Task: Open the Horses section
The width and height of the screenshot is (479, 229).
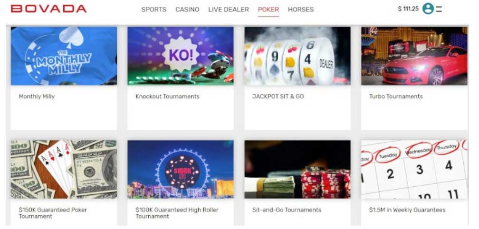Action: (x=301, y=10)
